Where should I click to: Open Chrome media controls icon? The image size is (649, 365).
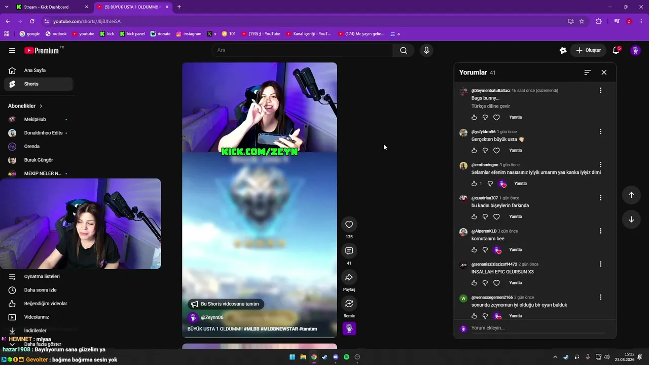coord(617,21)
